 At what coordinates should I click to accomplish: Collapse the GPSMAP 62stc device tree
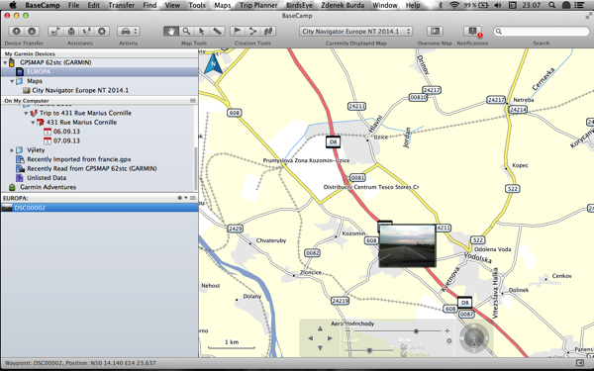coord(5,62)
